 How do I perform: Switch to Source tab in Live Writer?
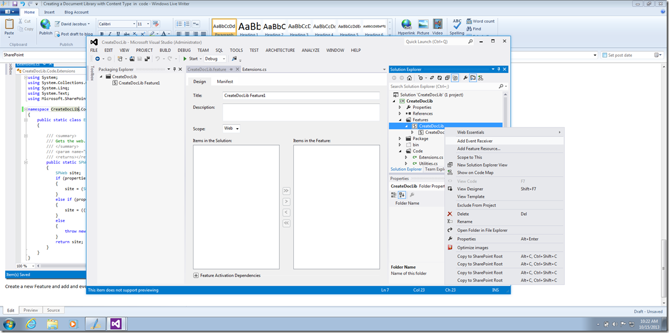click(x=54, y=310)
